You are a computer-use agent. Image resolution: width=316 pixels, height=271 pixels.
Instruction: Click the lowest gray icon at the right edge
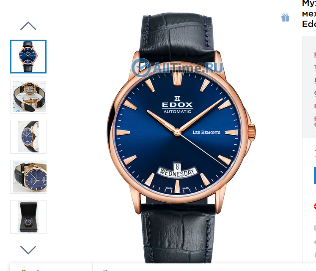click(315, 255)
